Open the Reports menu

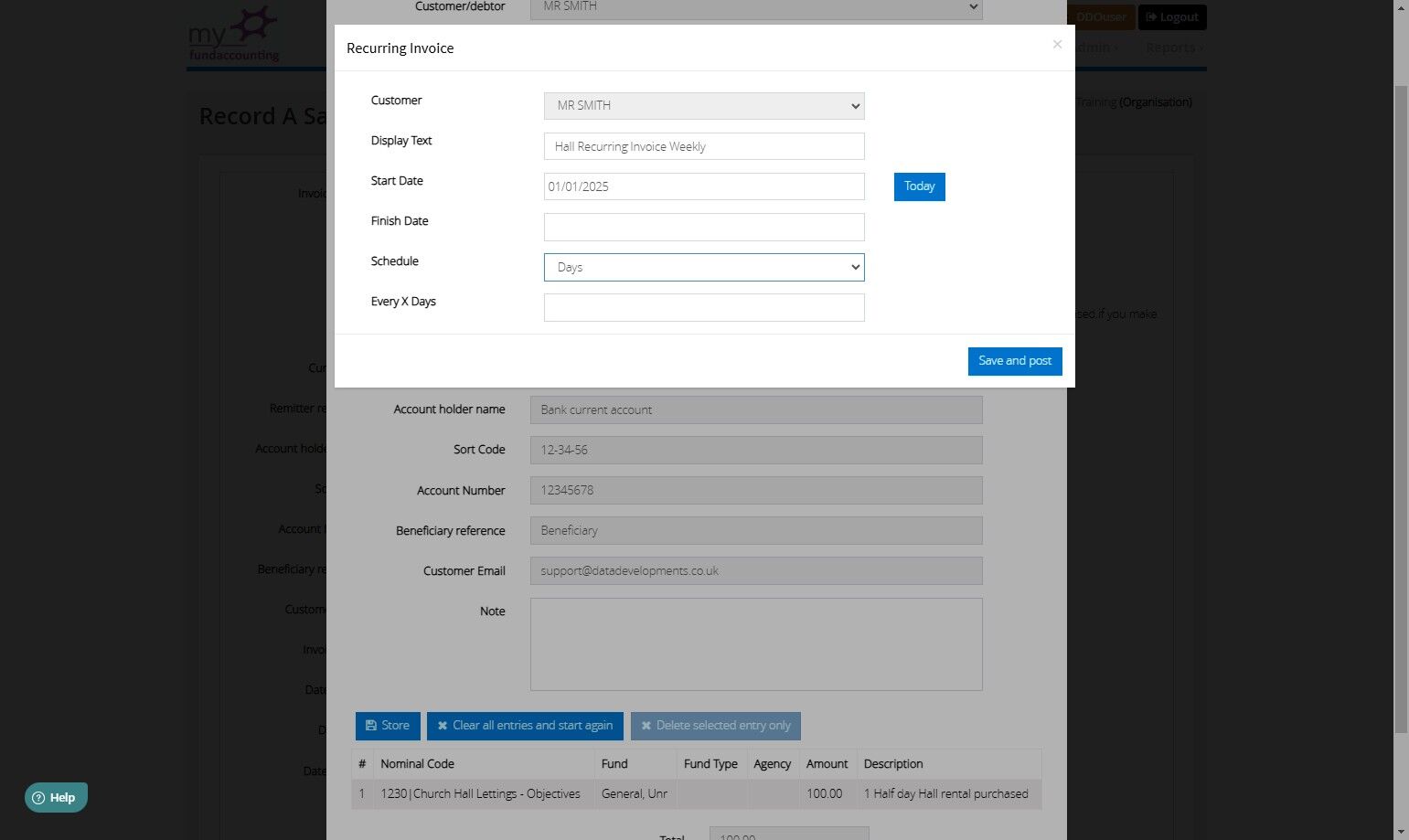(1174, 48)
